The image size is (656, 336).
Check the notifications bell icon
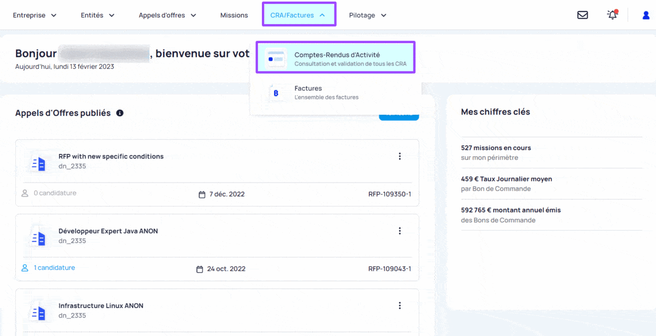point(612,15)
